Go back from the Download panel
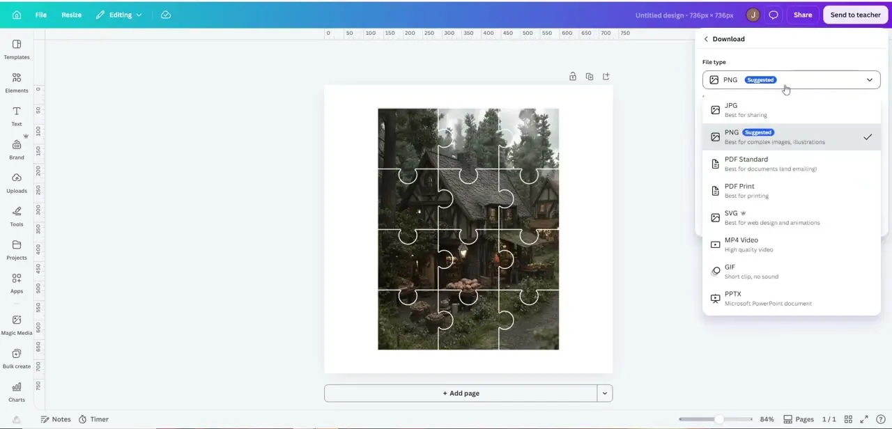 pyautogui.click(x=706, y=39)
